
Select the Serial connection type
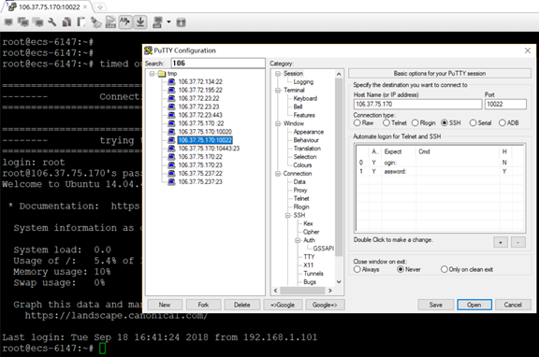pos(473,122)
